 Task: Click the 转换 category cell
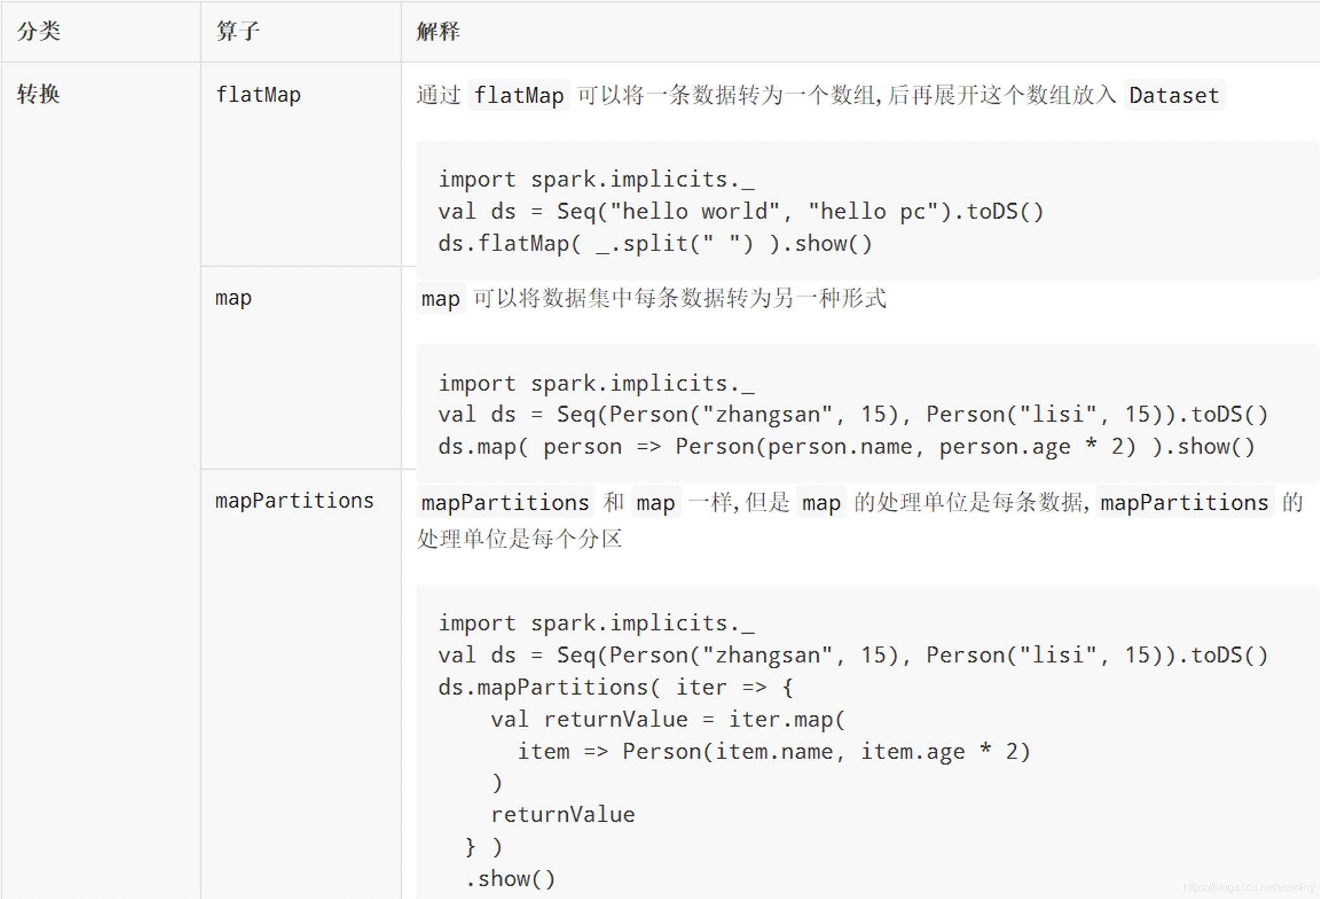pyautogui.click(x=38, y=95)
